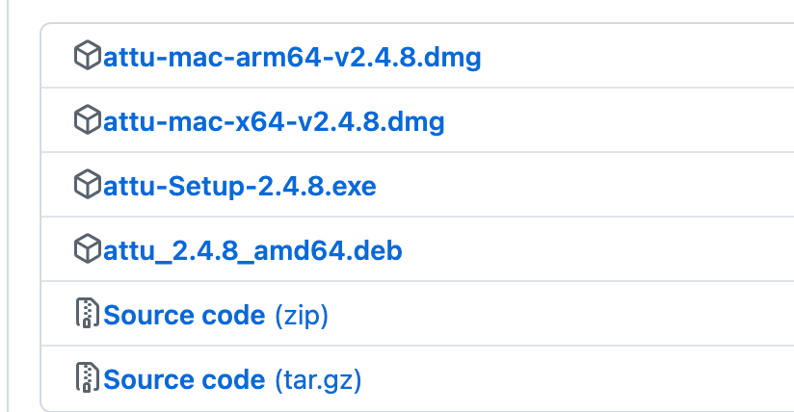
Task: Click archive icon beside Source code (tar.gz)
Action: (88, 379)
